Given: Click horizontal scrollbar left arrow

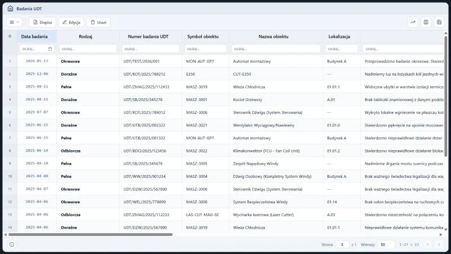Looking at the screenshot, I should point(5,235).
